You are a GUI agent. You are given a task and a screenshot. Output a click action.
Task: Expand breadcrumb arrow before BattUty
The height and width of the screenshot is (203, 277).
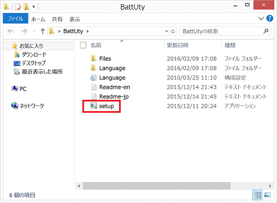59,31
